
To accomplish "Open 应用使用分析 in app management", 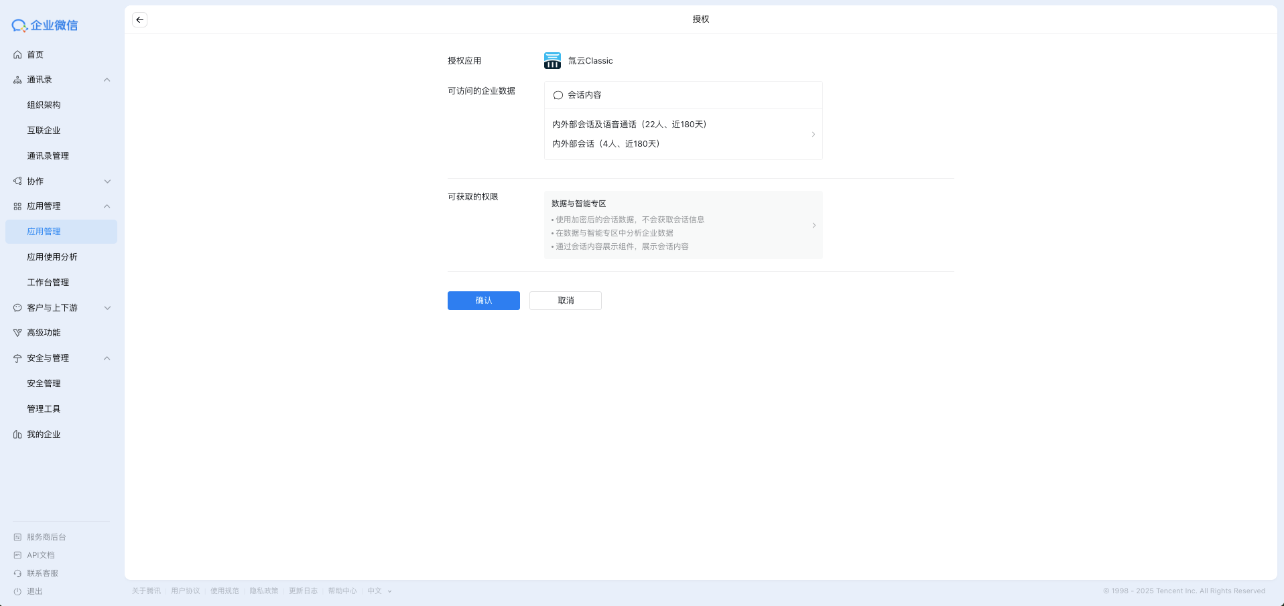I will coord(52,256).
